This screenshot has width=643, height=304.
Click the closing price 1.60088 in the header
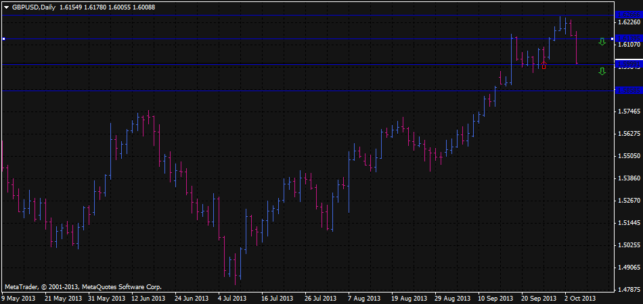point(141,7)
